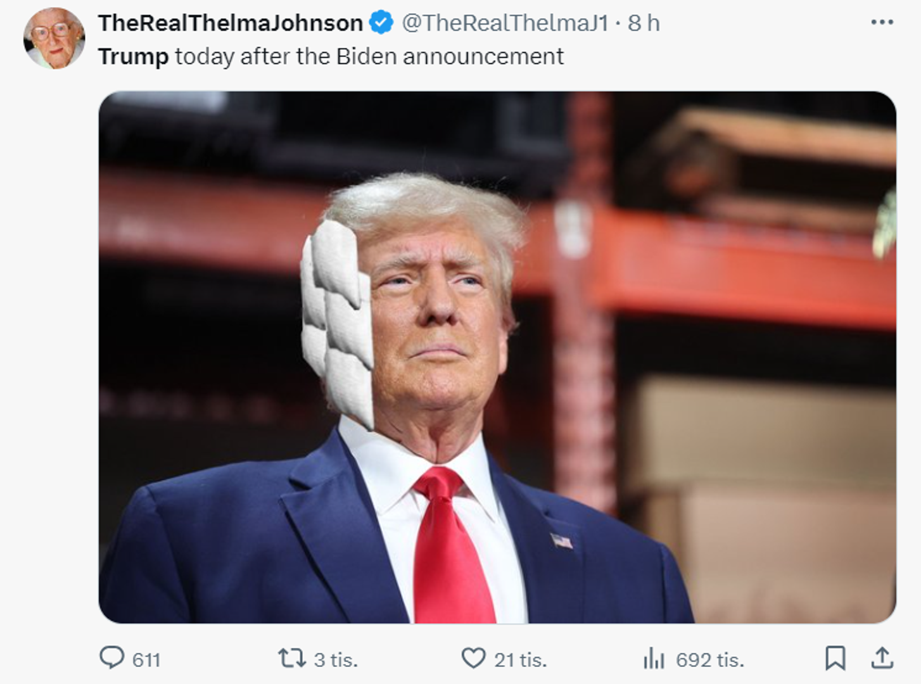Click the 611 replies count
The height and width of the screenshot is (684, 921).
(x=146, y=660)
